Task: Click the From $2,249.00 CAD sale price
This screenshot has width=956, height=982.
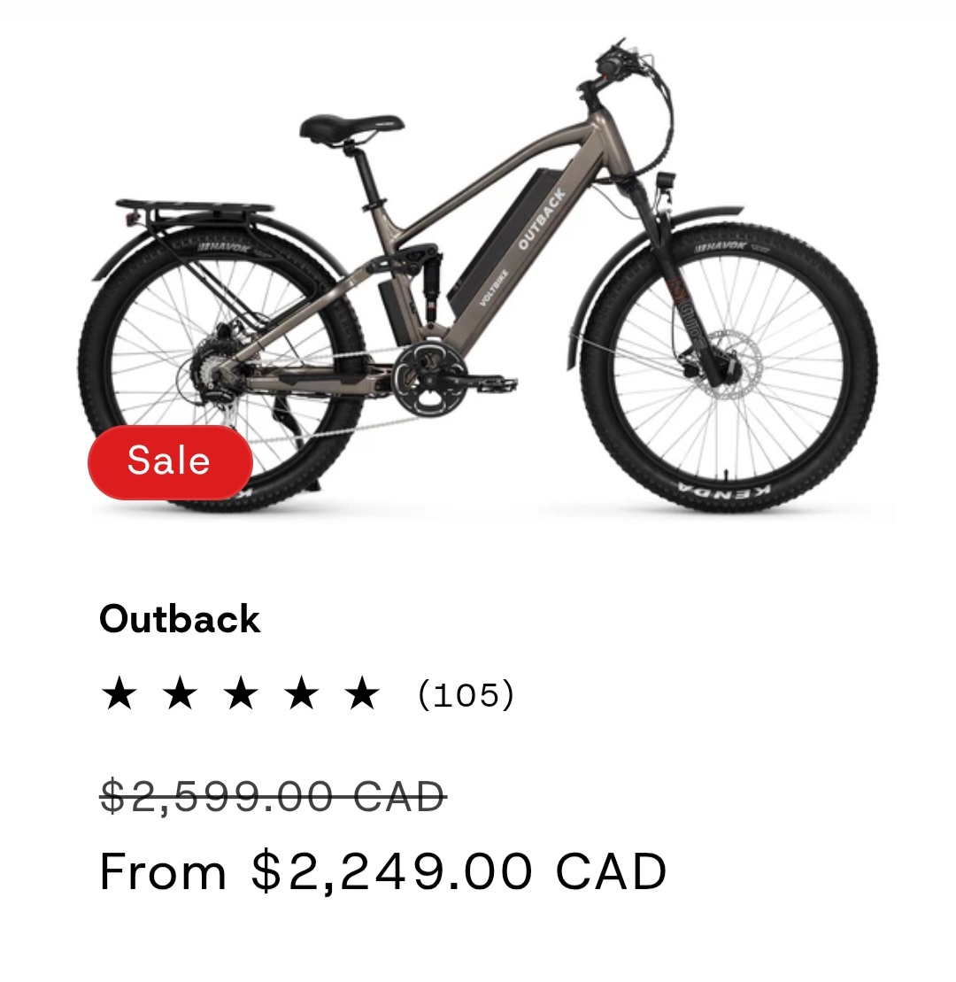Action: pos(383,871)
